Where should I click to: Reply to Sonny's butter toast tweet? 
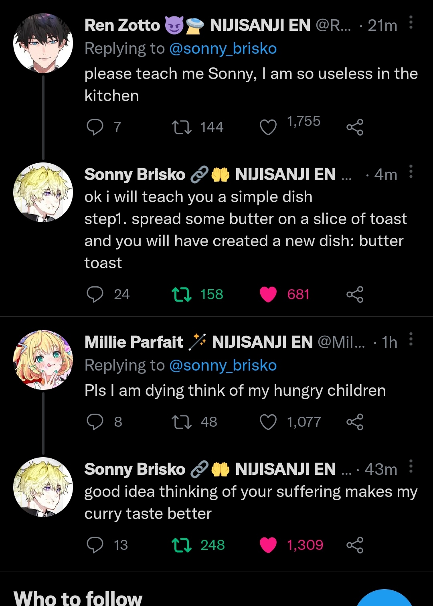95,294
